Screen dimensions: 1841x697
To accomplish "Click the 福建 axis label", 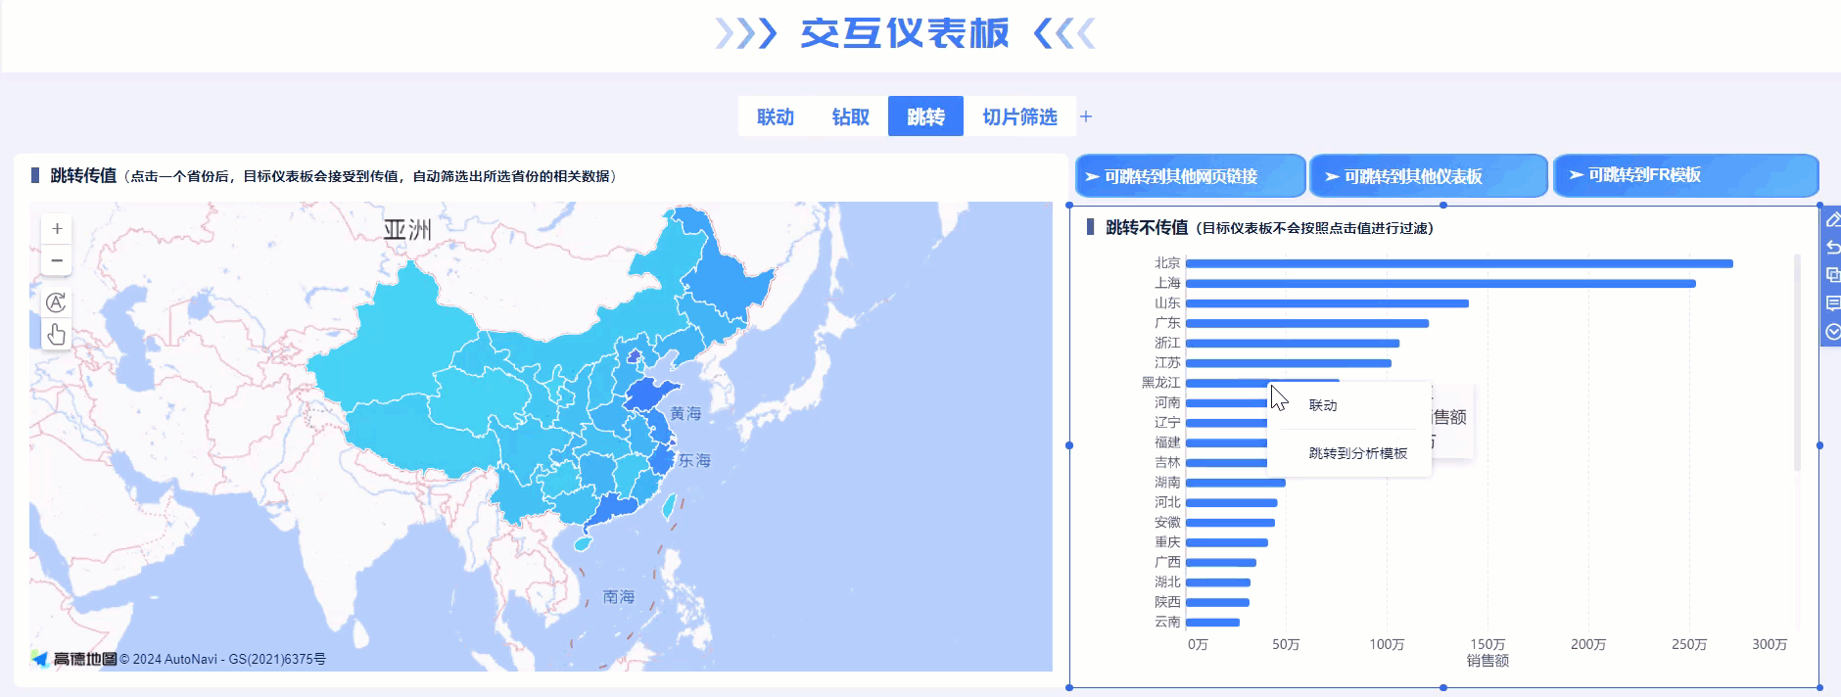I will coord(1167,442).
